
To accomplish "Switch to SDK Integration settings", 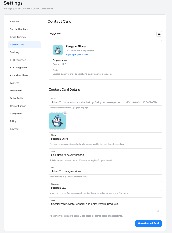I will 18,68.
